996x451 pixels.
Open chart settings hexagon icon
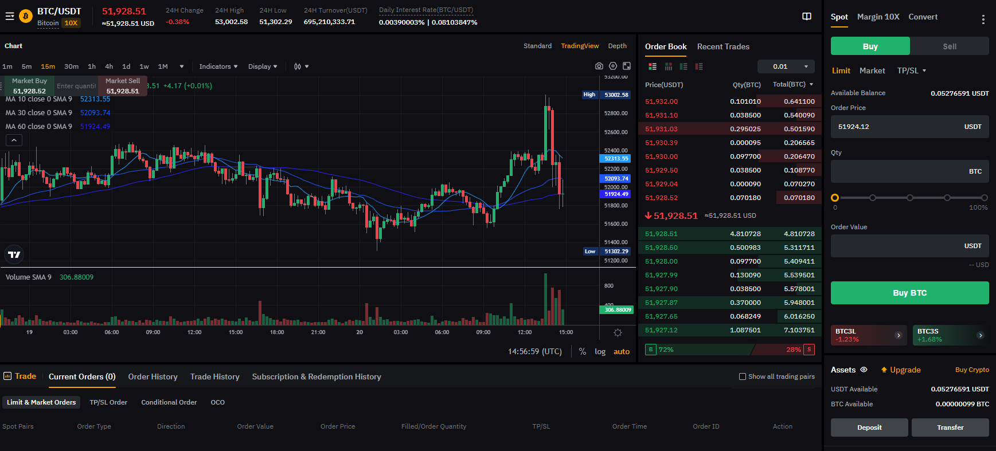(613, 66)
